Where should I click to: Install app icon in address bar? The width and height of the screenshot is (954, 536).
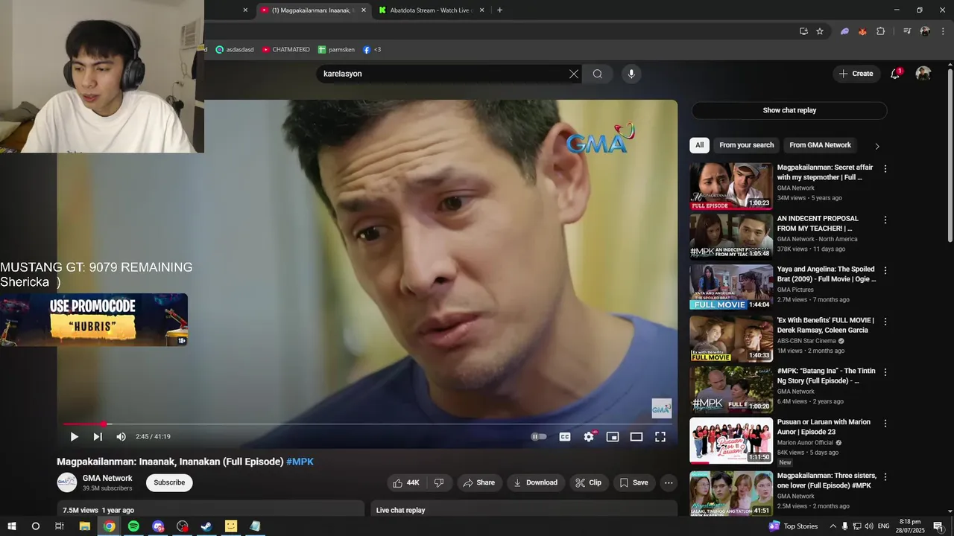(803, 31)
